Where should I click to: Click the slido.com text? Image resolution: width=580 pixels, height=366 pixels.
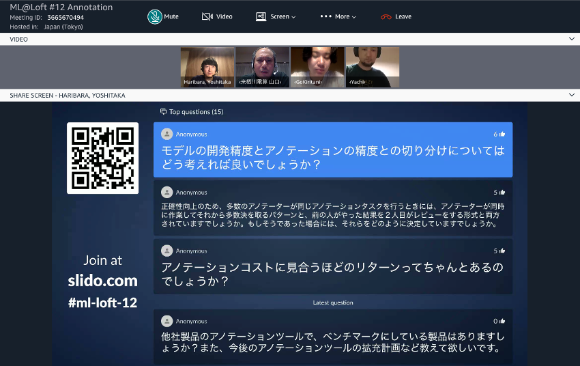pyautogui.click(x=103, y=281)
